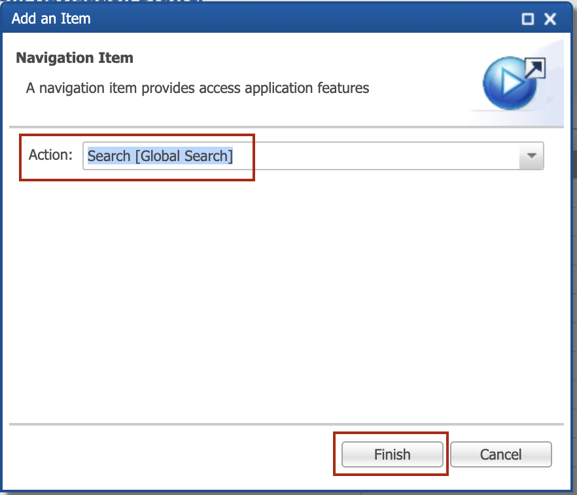
Task: Click the blank title bar area beside the title
Action: pyautogui.click(x=306, y=19)
